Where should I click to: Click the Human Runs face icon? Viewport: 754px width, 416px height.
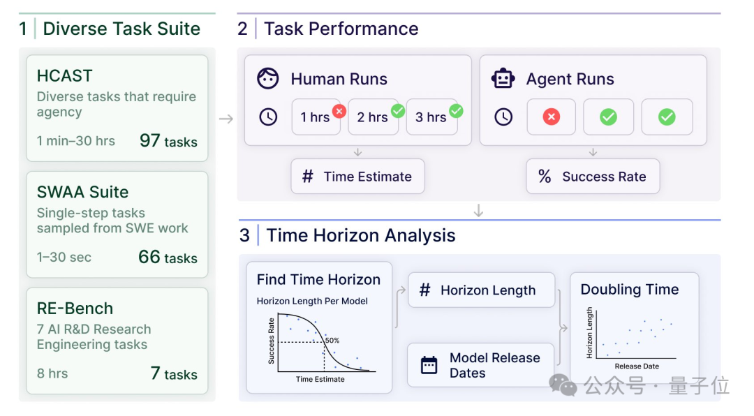pyautogui.click(x=268, y=78)
